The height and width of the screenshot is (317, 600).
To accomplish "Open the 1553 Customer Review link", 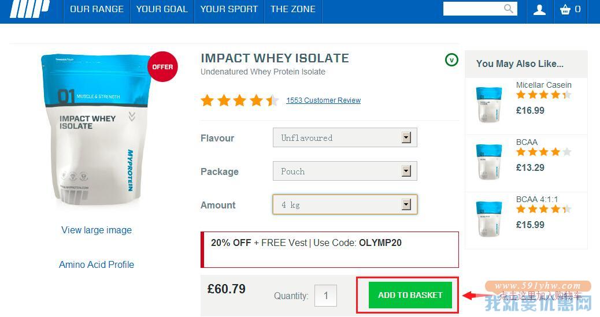I will point(323,100).
